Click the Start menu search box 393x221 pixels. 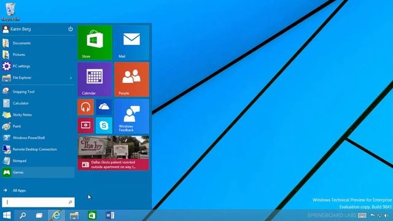[x=38, y=202]
